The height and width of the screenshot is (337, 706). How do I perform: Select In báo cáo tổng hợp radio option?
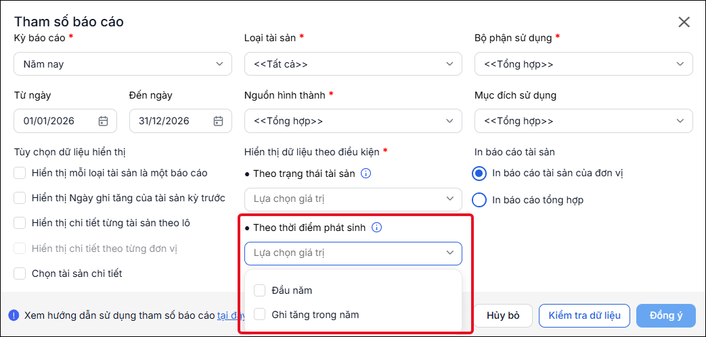[x=479, y=200]
